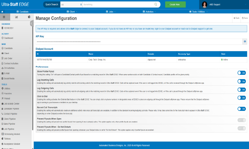Click the Utilities gear icon
249x149 pixels.
coord(2,88)
